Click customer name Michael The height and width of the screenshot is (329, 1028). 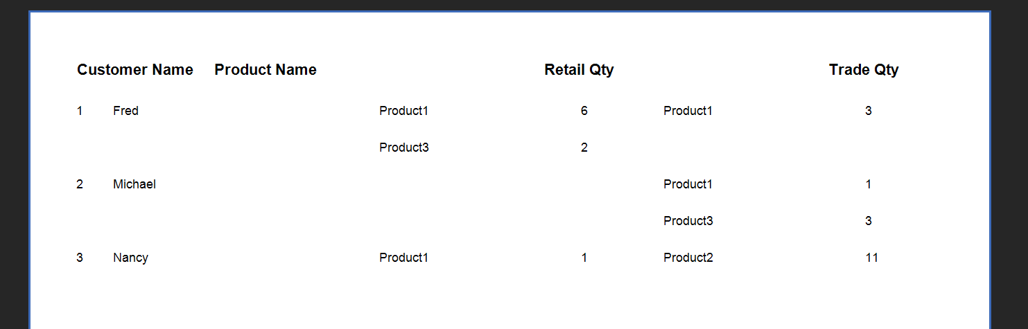point(134,184)
